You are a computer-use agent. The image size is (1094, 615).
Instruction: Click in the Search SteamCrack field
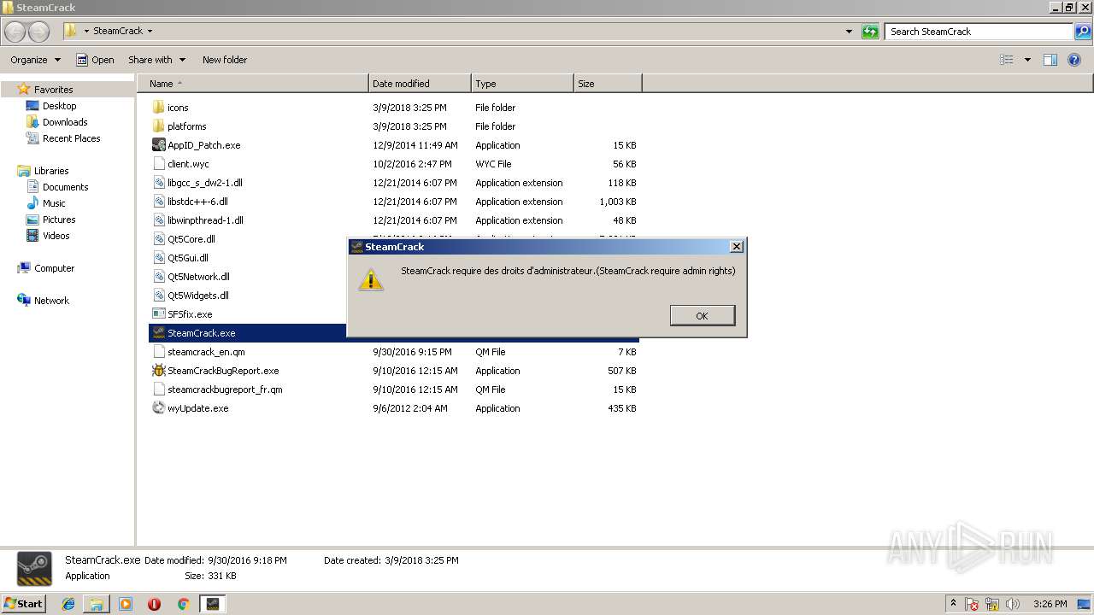click(979, 32)
